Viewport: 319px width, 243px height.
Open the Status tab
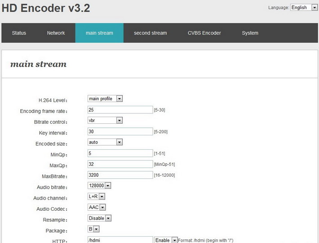click(19, 33)
